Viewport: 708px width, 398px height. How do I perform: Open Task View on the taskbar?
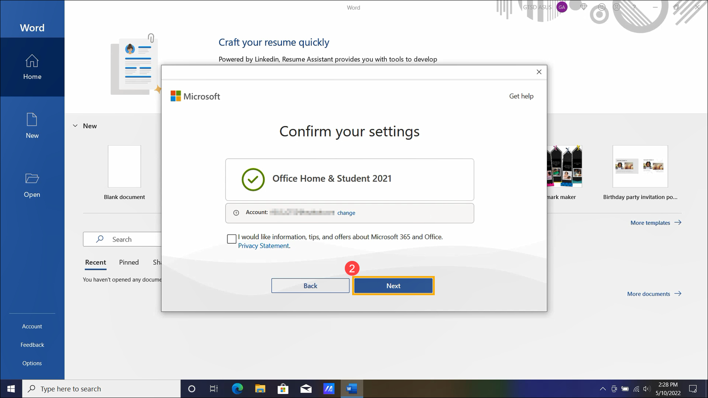214,389
